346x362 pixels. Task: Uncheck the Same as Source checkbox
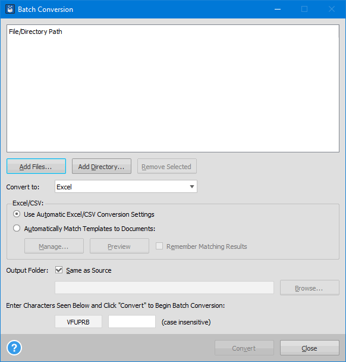coord(59,270)
